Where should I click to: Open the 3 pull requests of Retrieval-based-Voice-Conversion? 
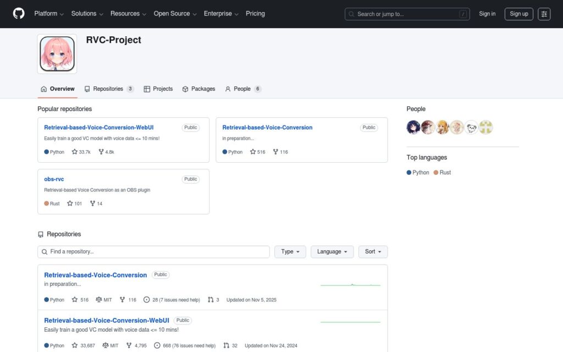coord(214,300)
